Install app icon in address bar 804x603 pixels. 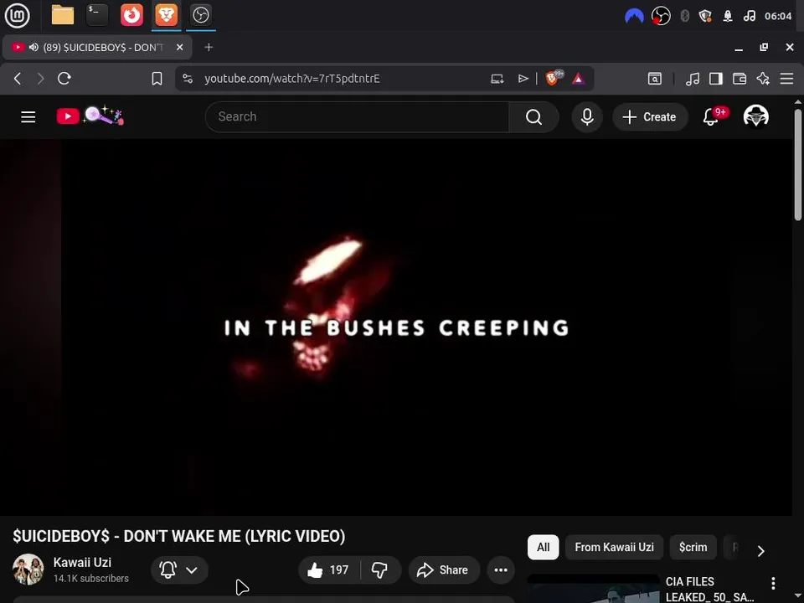497,79
